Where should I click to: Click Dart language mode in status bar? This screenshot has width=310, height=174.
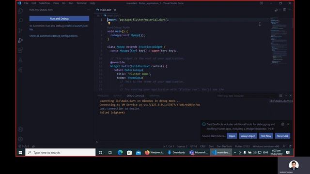click(211, 146)
